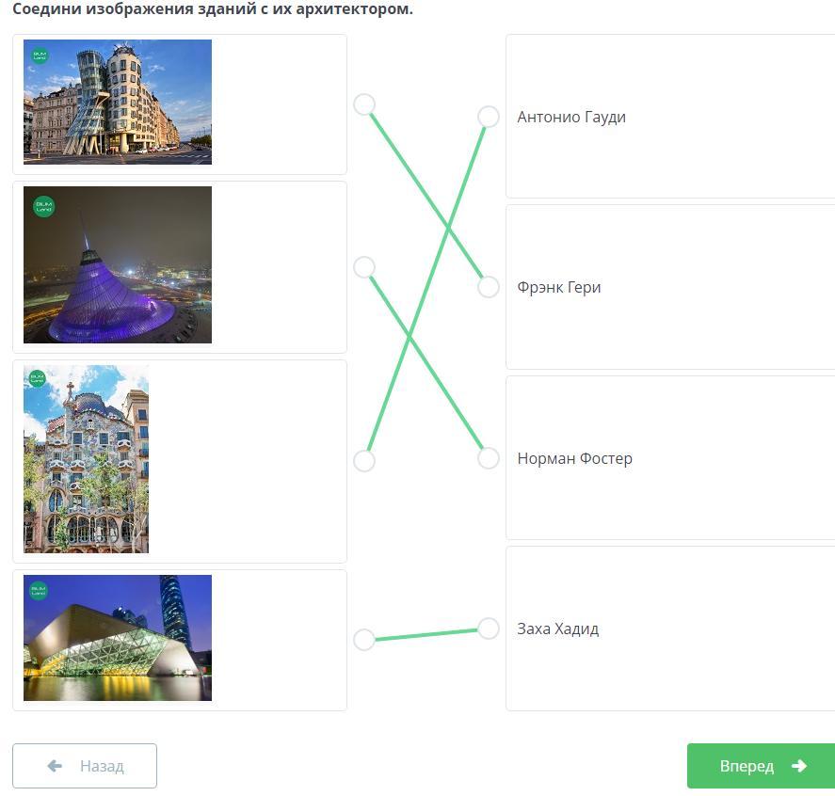Click the connector circle for Заха Хадид

pos(489,629)
